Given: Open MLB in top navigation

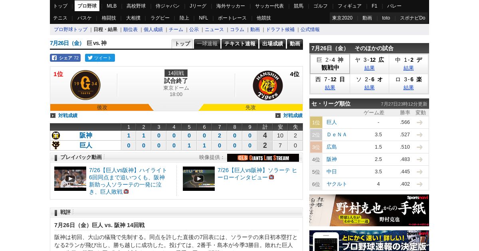Looking at the screenshot, I should click(112, 6).
